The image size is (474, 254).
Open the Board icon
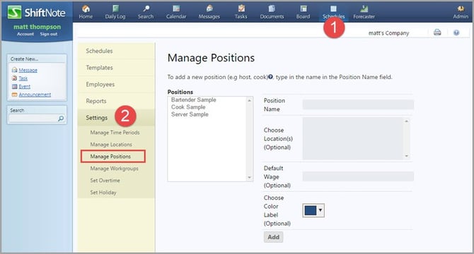coord(304,8)
